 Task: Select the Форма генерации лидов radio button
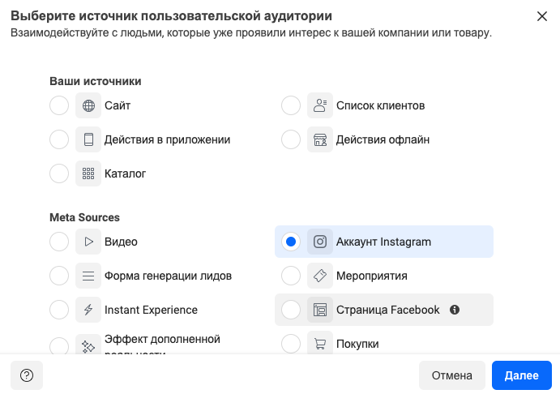(x=59, y=276)
